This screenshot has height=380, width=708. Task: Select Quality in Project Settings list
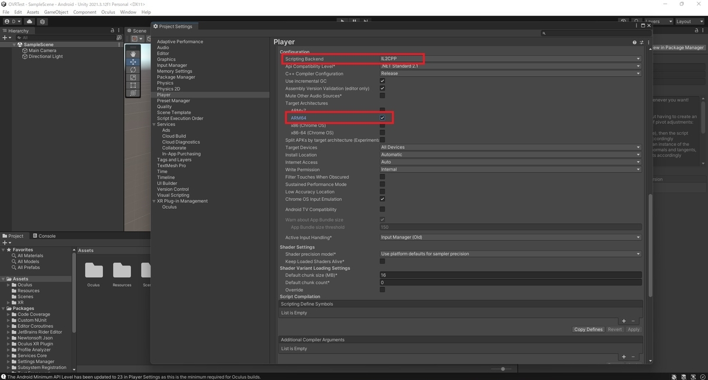[x=165, y=107]
